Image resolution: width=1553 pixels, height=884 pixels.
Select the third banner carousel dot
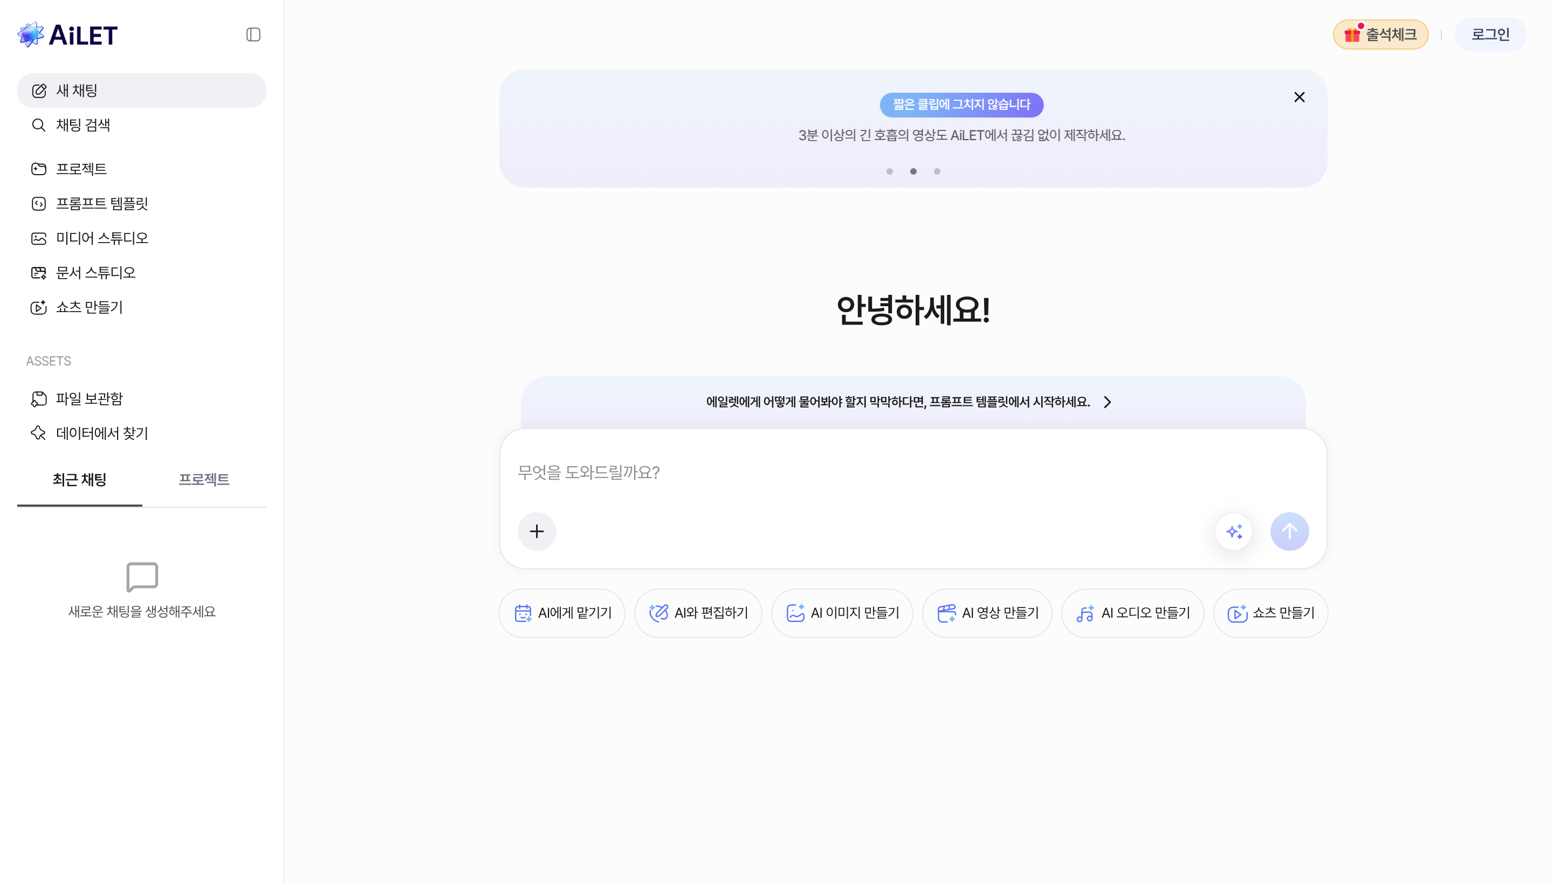pyautogui.click(x=937, y=171)
